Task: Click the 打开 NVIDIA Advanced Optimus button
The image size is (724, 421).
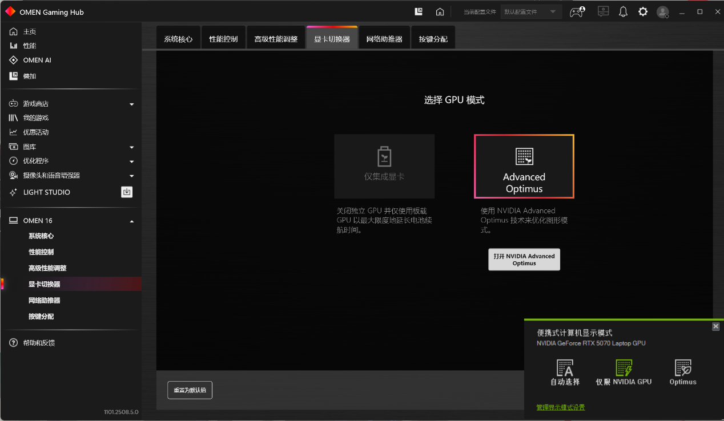Action: (524, 260)
